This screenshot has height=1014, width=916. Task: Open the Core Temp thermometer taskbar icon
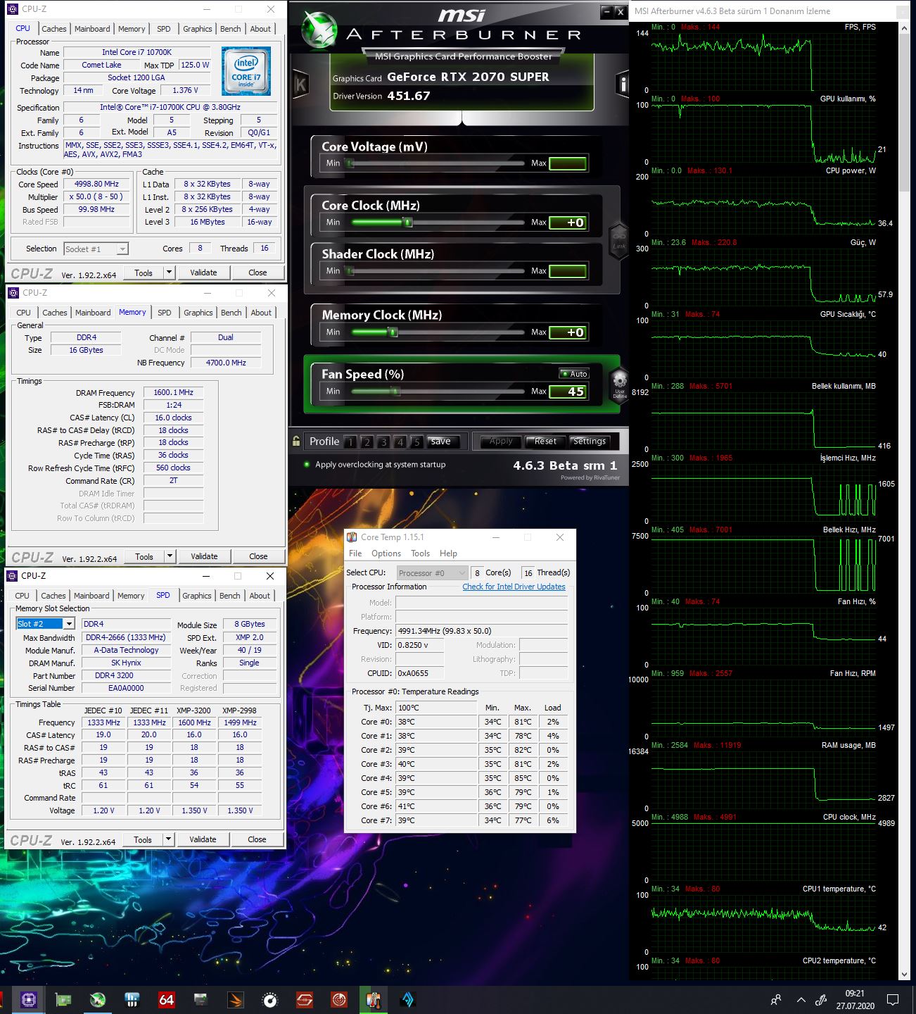pyautogui.click(x=374, y=999)
